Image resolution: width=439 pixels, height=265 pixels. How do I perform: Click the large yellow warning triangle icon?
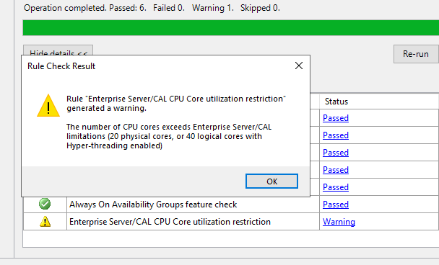tap(48, 106)
